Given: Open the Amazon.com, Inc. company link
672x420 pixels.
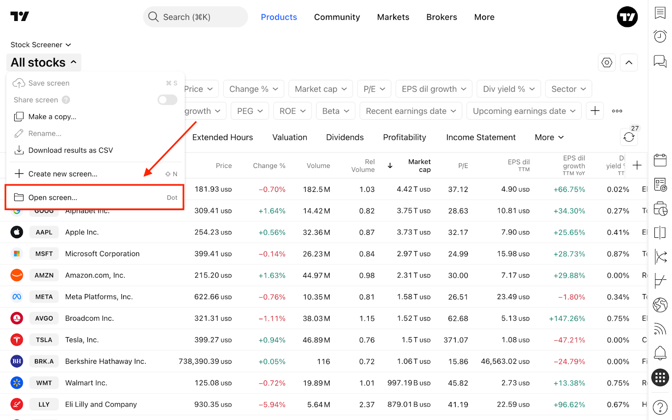Looking at the screenshot, I should point(95,275).
